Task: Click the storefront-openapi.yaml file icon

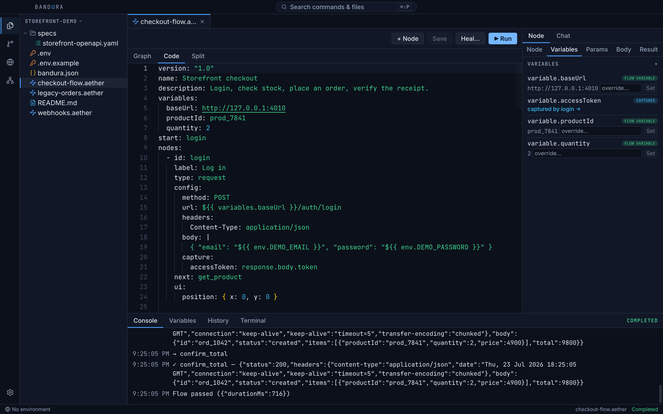Action: coord(38,43)
